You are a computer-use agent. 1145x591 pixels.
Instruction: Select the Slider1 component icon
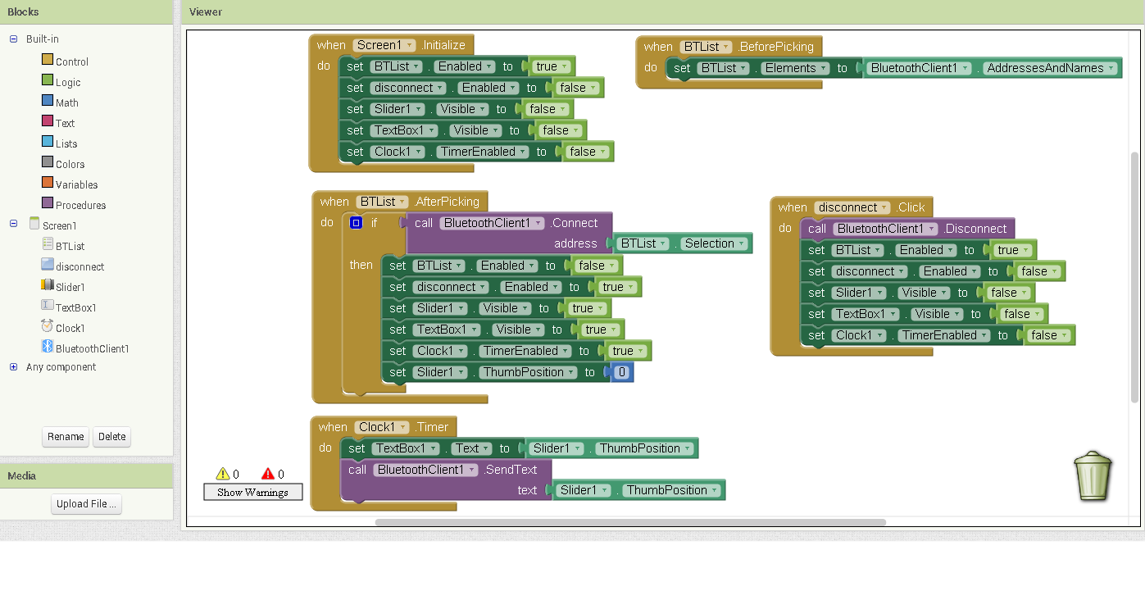point(48,285)
